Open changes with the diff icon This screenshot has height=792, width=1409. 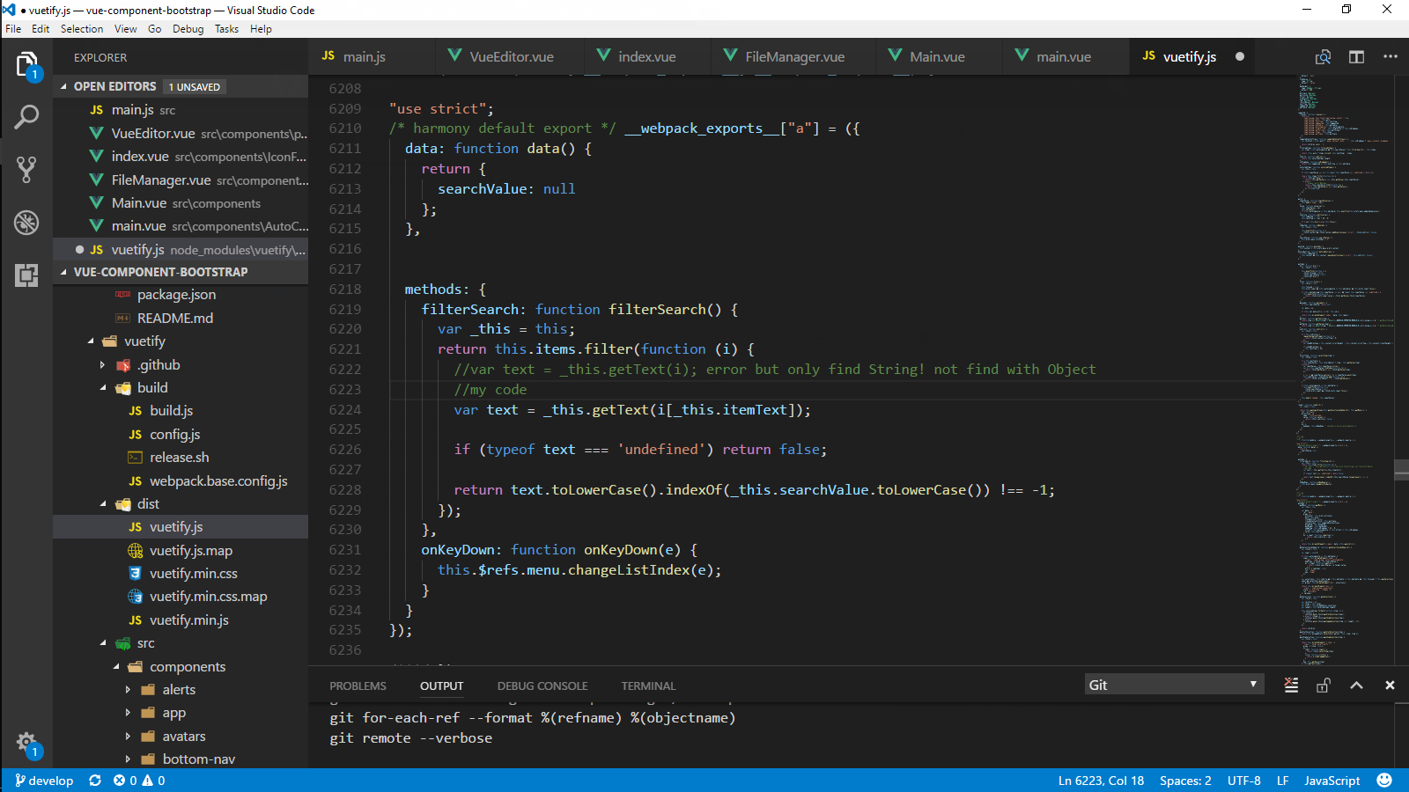click(x=1323, y=55)
